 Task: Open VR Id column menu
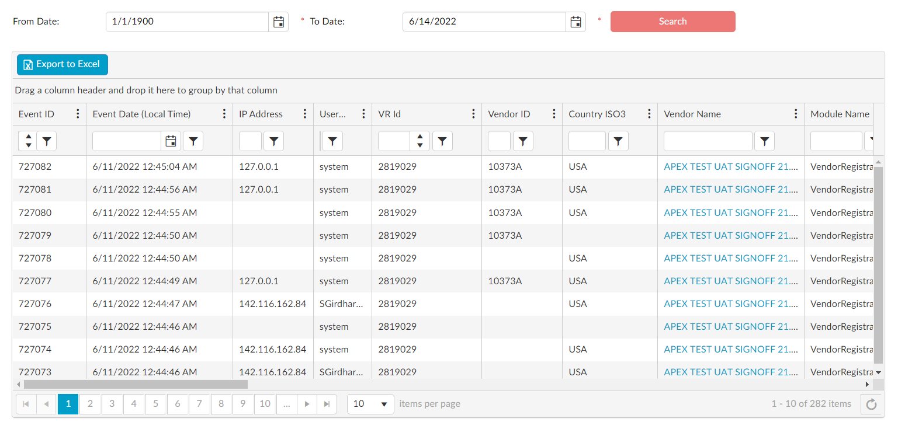tap(474, 114)
